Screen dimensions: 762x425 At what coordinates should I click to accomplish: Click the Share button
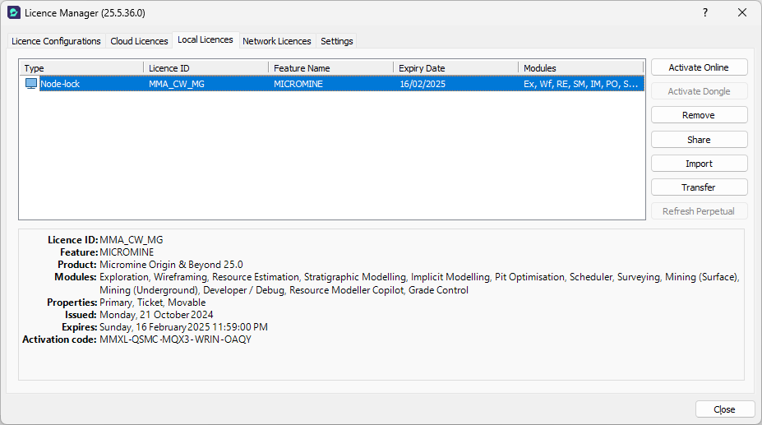(x=699, y=140)
